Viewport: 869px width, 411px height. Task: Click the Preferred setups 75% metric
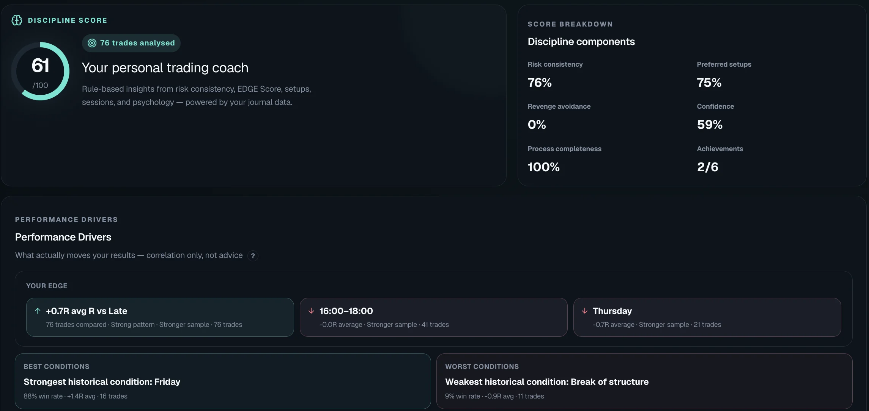coord(724,74)
